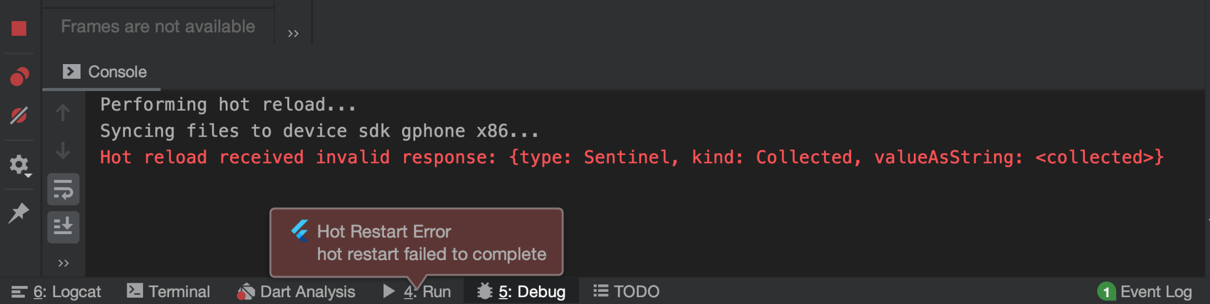This screenshot has width=1210, height=304.
Task: Stop the debug session with red square
Action: (x=19, y=28)
